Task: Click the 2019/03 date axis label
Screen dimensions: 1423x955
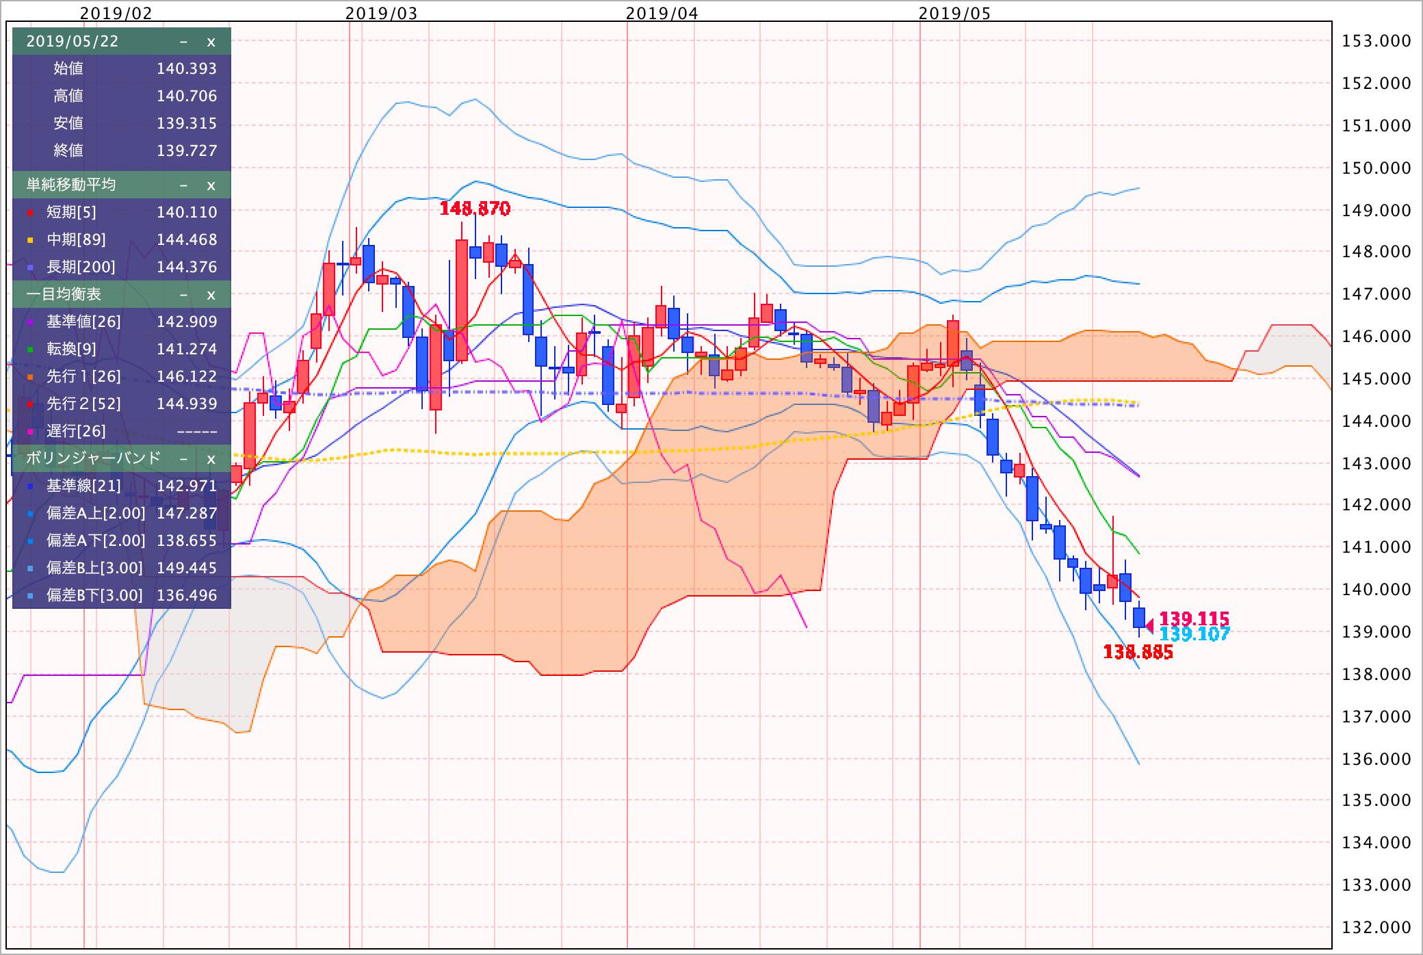Action: 382,13
